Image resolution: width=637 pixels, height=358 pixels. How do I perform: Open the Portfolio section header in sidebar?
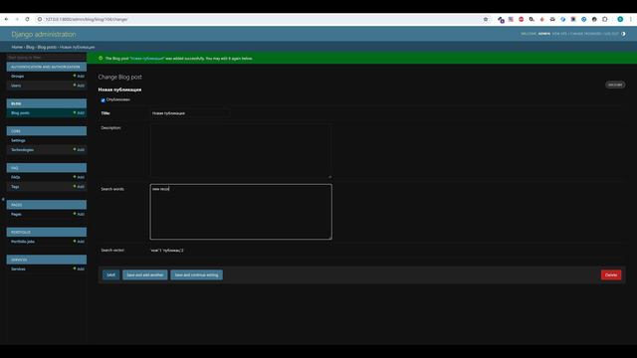(21, 232)
